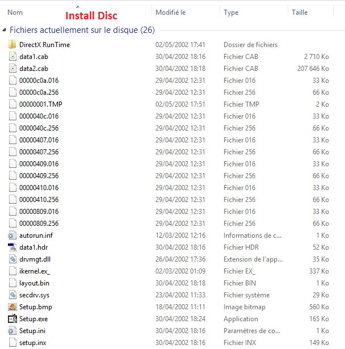Click the date 02/03/2002 01:09
Image resolution: width=345 pixels, height=349 pixels.
coord(180,271)
